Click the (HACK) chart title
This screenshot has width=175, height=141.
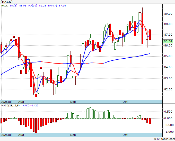[x=7, y=2]
